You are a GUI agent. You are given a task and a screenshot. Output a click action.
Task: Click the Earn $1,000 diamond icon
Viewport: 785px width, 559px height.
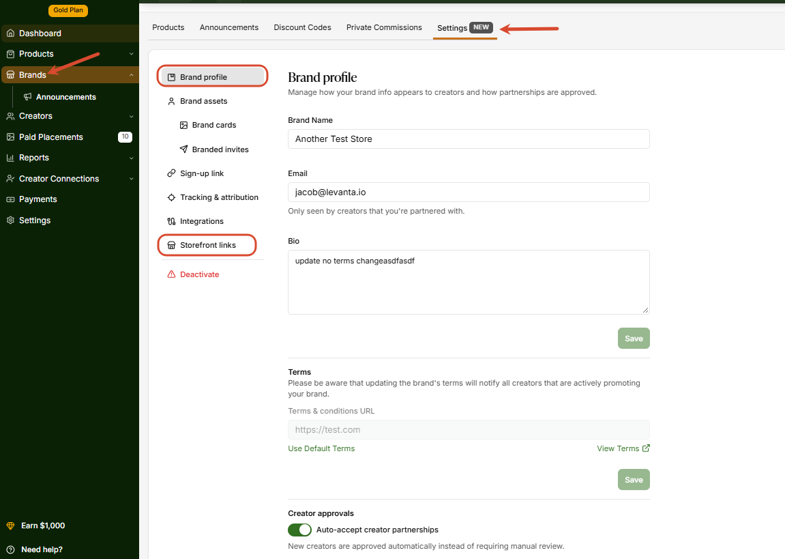pos(10,526)
